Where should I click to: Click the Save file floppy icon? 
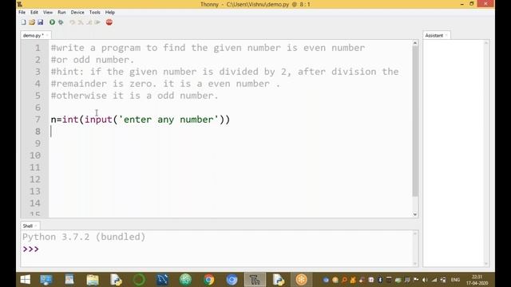(41, 22)
